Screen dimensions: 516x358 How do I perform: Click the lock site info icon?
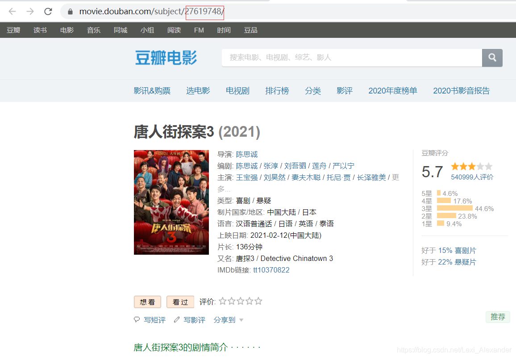pos(70,12)
